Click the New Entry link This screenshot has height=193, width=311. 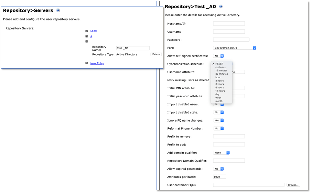(x=97, y=63)
